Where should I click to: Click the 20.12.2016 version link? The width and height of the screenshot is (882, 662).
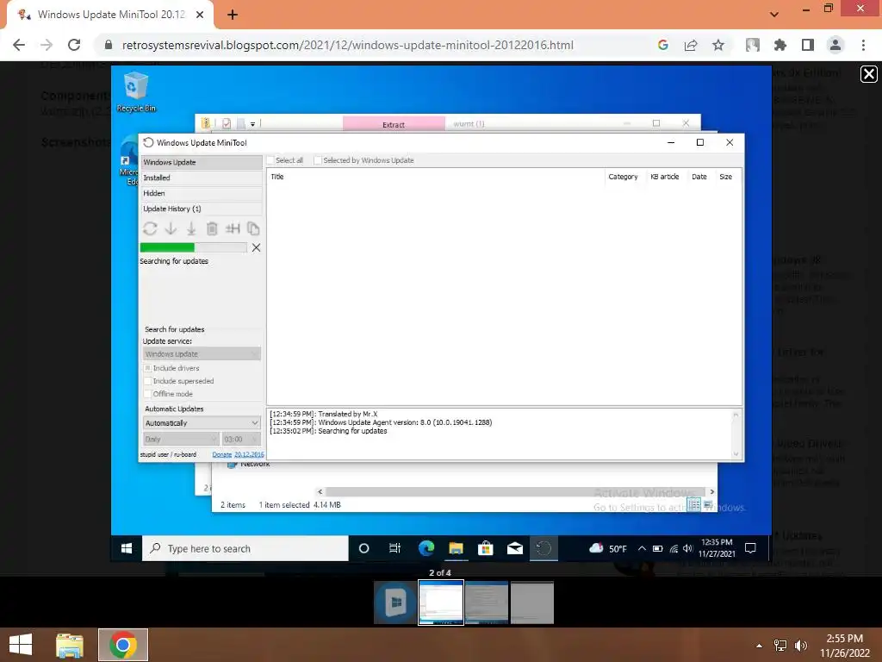[x=249, y=454]
